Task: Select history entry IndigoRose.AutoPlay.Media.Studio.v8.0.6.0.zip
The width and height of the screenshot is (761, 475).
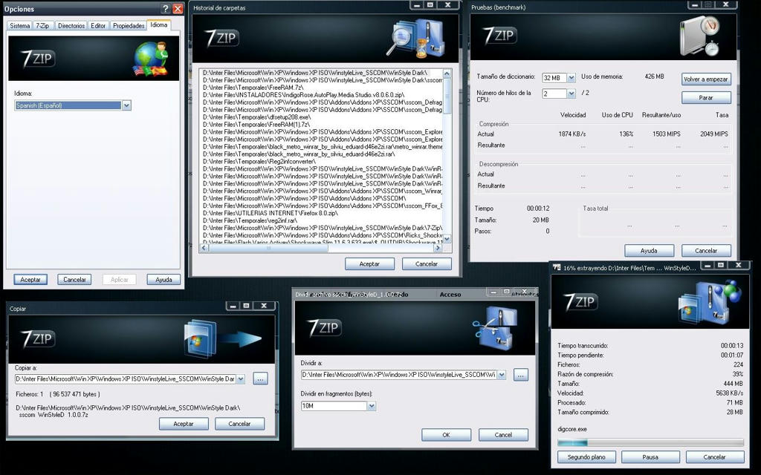Action: [303, 95]
